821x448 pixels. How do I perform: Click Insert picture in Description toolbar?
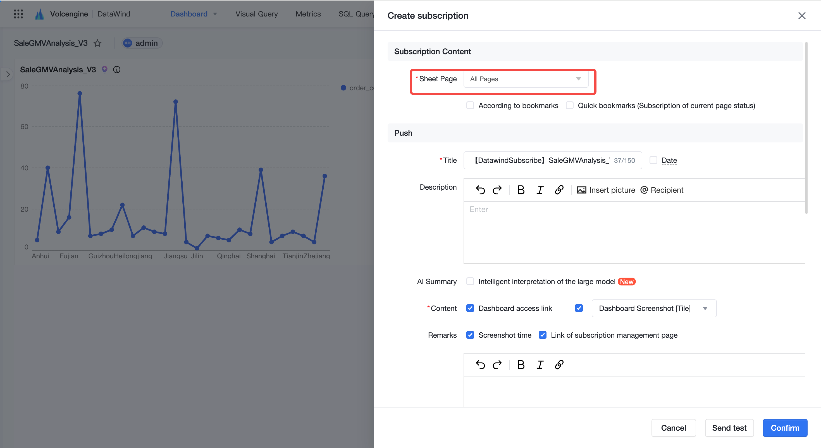pyautogui.click(x=605, y=190)
